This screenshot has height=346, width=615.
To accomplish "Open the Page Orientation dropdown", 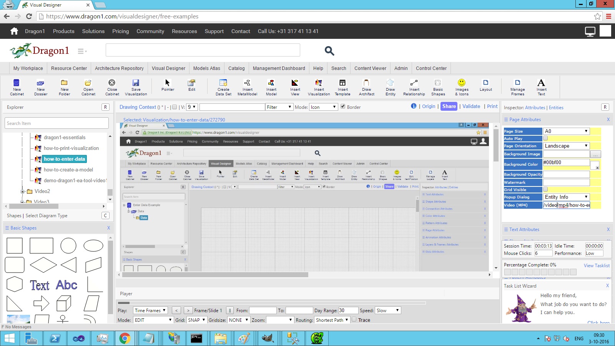I will (566, 146).
